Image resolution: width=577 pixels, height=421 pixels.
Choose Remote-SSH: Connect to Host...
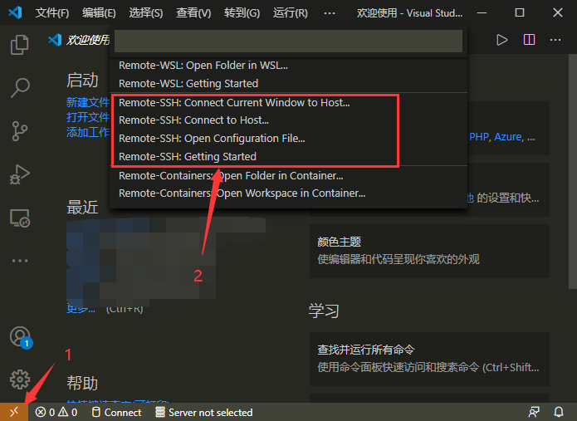click(289, 120)
